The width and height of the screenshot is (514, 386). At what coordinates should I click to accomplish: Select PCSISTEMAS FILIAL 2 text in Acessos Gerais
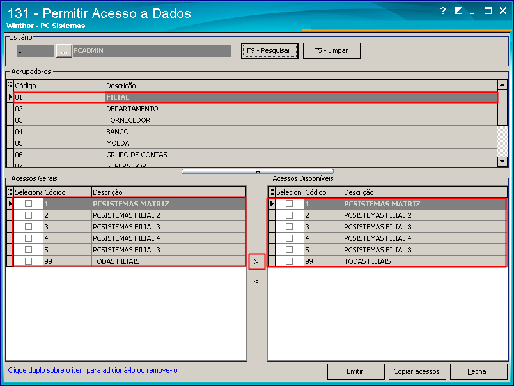(x=127, y=215)
